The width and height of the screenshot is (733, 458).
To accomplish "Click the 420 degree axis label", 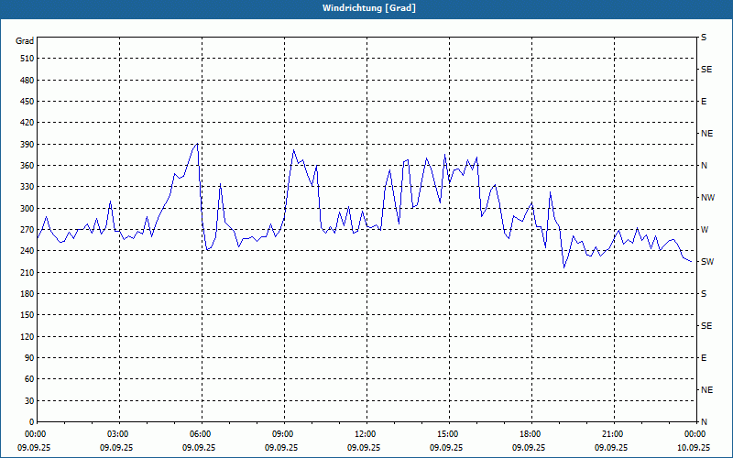I will [27, 123].
